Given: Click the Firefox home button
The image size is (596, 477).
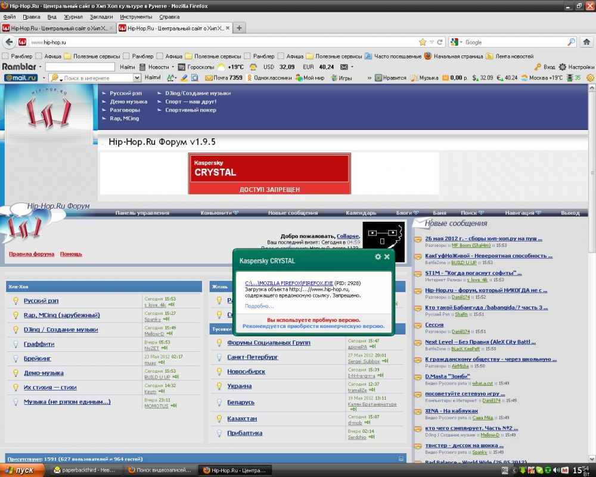Looking at the screenshot, I should click(x=586, y=42).
